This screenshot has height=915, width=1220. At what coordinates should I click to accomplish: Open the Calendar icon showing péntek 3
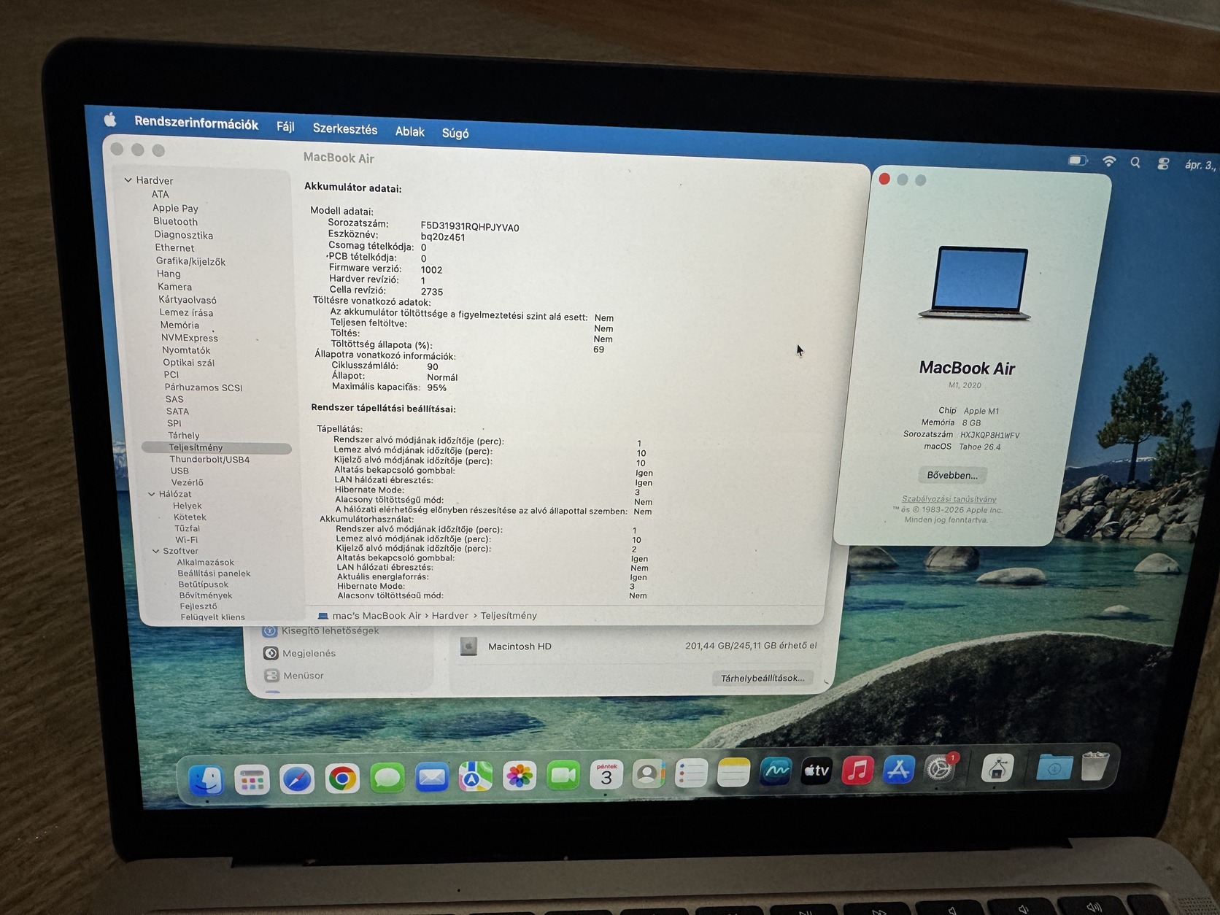coord(606,775)
